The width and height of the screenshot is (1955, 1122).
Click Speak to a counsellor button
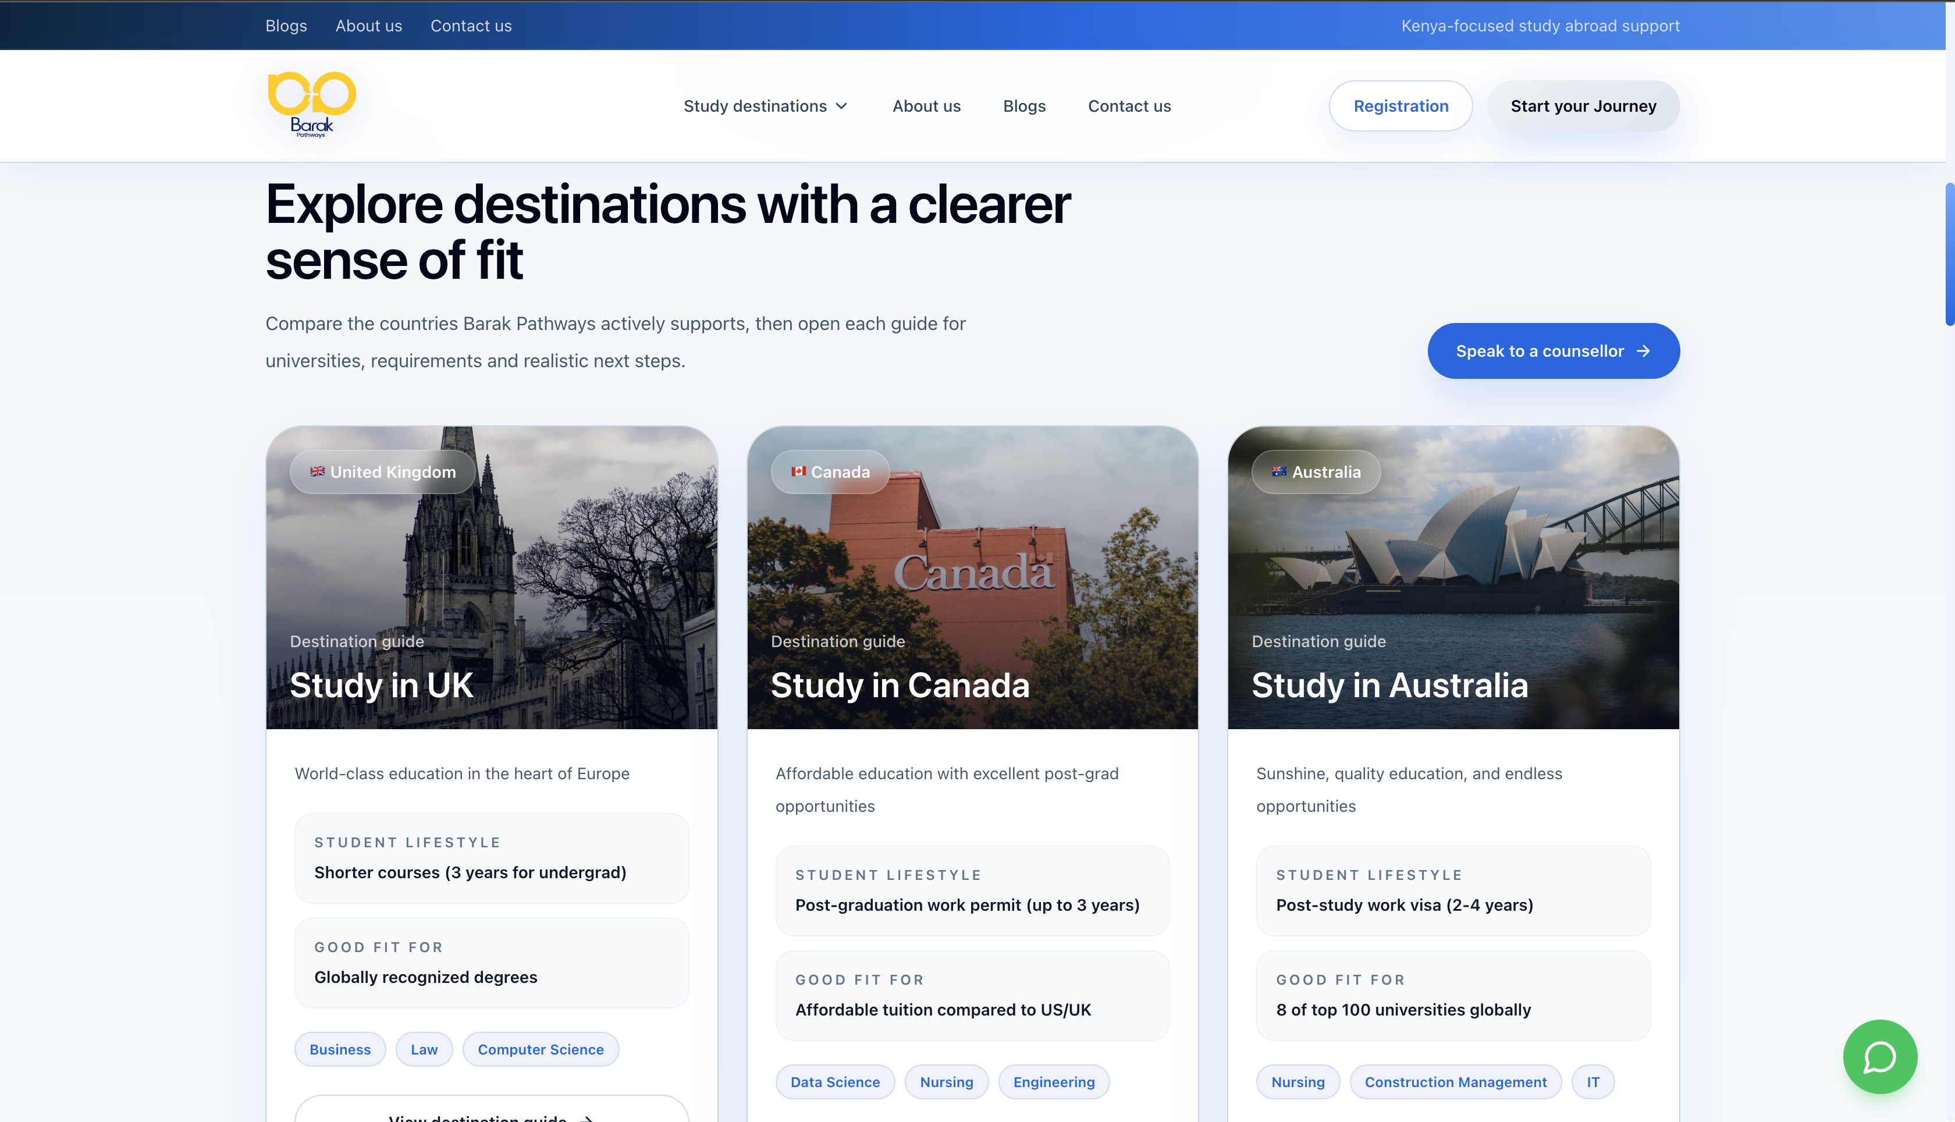1554,350
